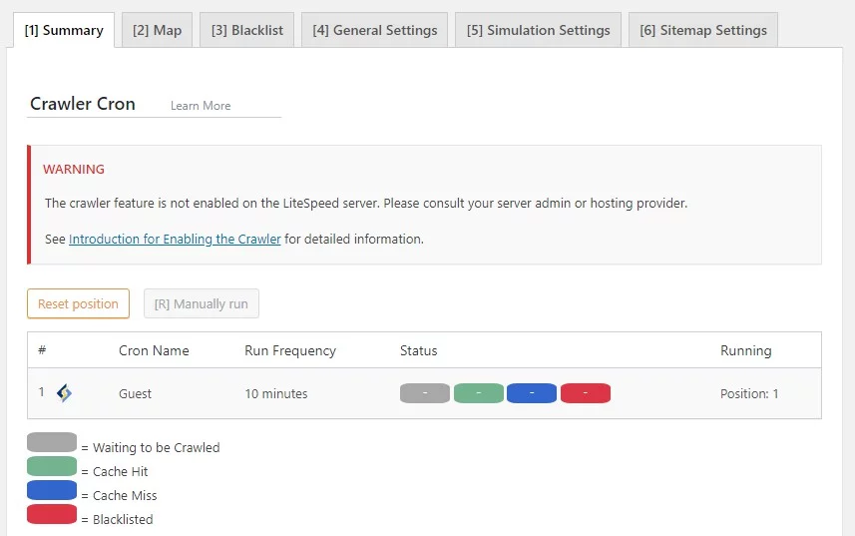Click row number 1 in the table

pyautogui.click(x=42, y=392)
